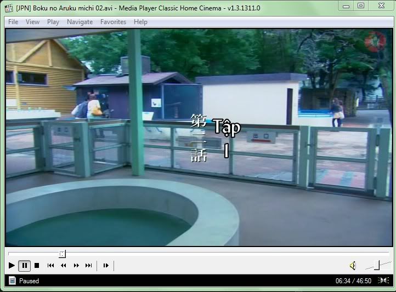The image size is (396, 292).
Task: Click the audio channel icon in status bar
Action: (383, 280)
